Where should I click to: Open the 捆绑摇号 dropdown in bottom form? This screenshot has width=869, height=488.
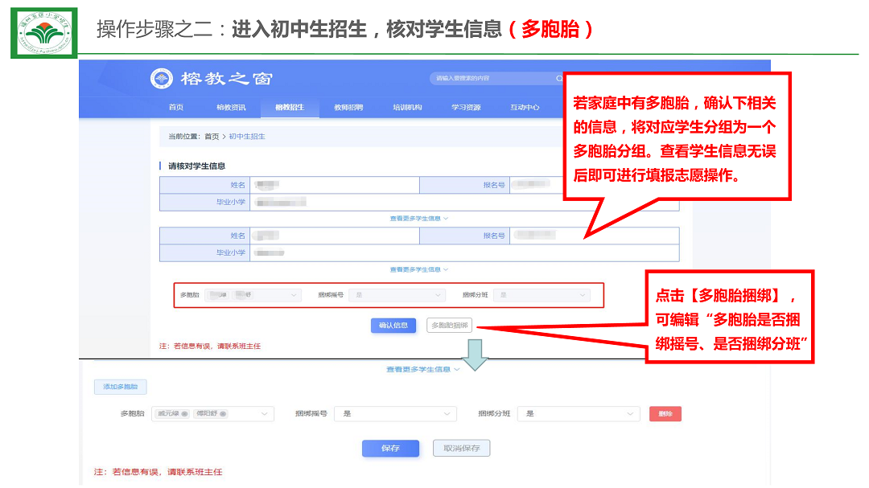click(x=394, y=414)
